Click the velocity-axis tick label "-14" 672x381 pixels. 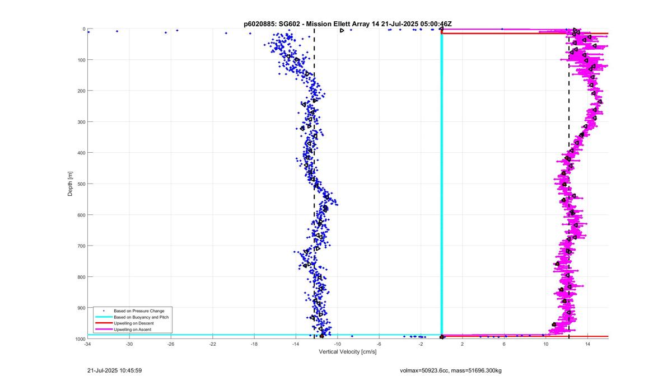[x=296, y=345]
